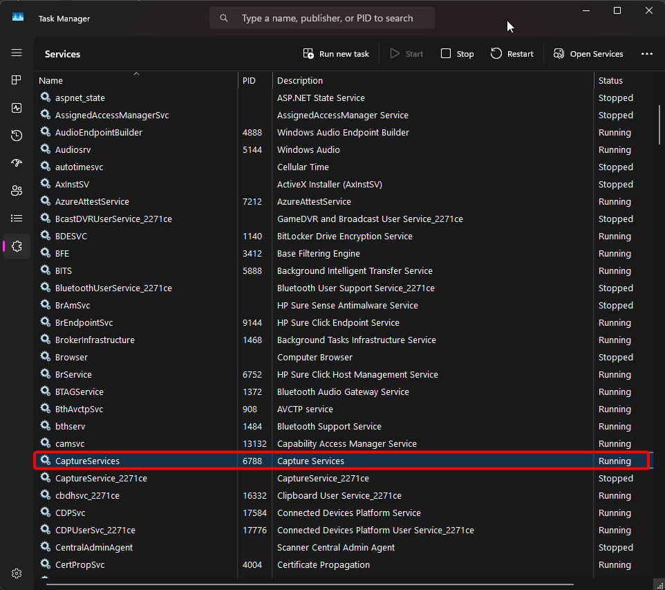665x590 pixels.
Task: Expand the hamburger navigation menu
Action: 17,53
